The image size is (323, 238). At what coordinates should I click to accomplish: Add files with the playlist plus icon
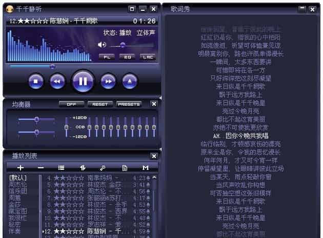coord(21,168)
